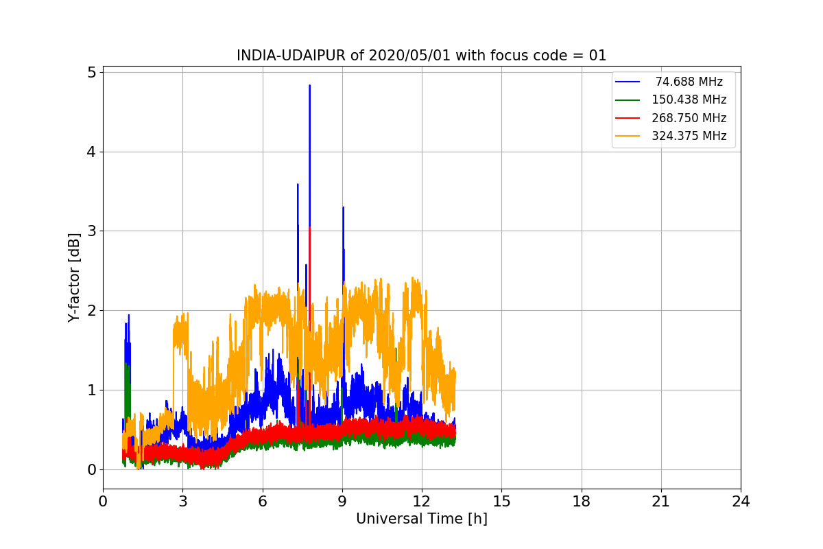This screenshot has width=823, height=549.
Task: Click the blue legend line swatch
Action: tap(628, 82)
